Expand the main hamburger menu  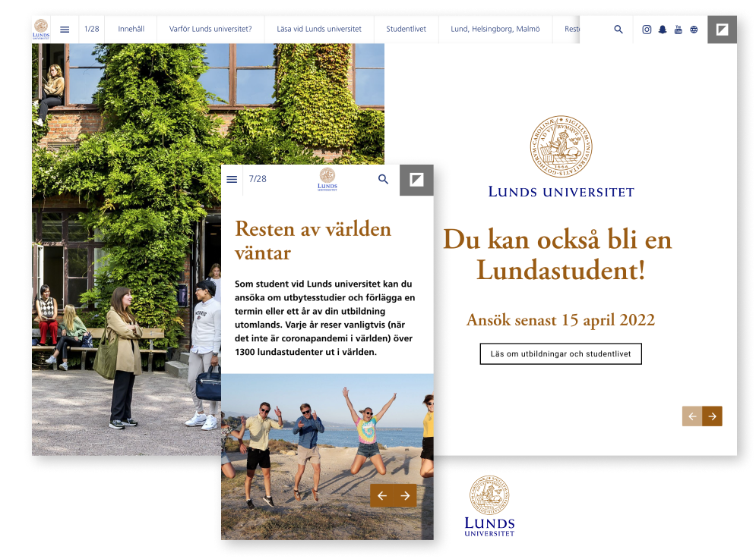click(65, 29)
